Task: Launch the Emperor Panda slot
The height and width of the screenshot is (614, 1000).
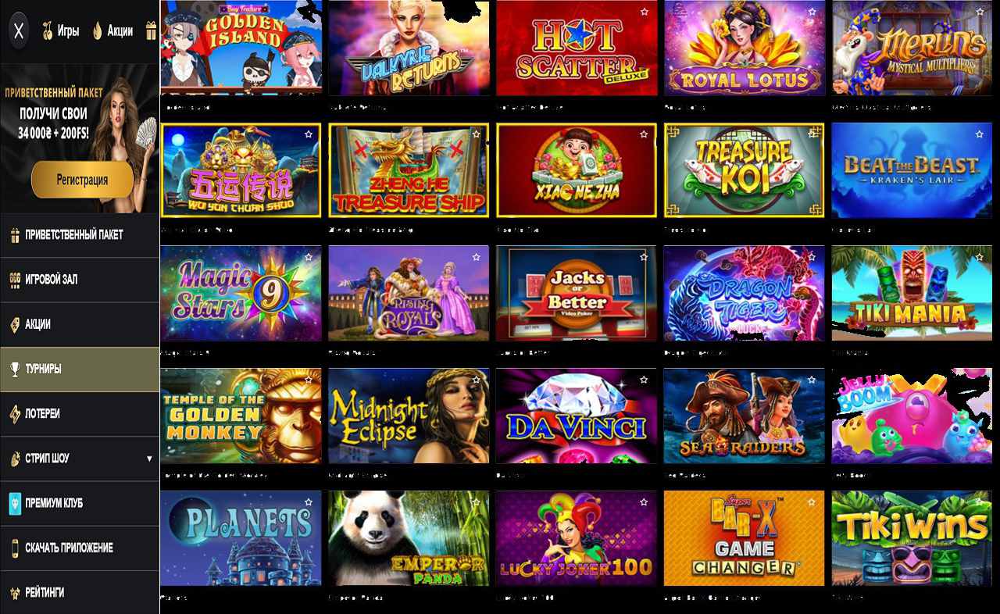Action: tap(409, 538)
